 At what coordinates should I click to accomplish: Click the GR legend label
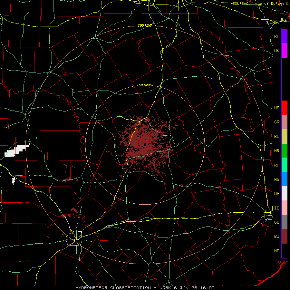(x=276, y=122)
